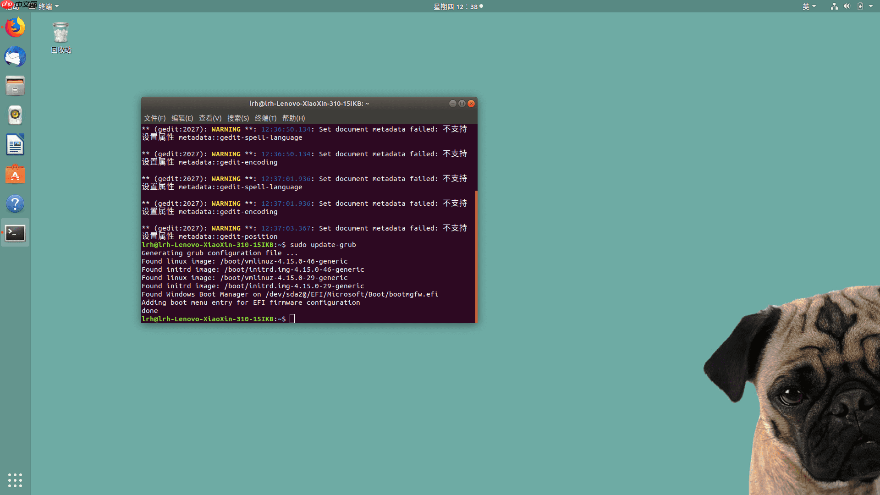The height and width of the screenshot is (495, 880).
Task: Select the Terminal dock icon
Action: 15,233
